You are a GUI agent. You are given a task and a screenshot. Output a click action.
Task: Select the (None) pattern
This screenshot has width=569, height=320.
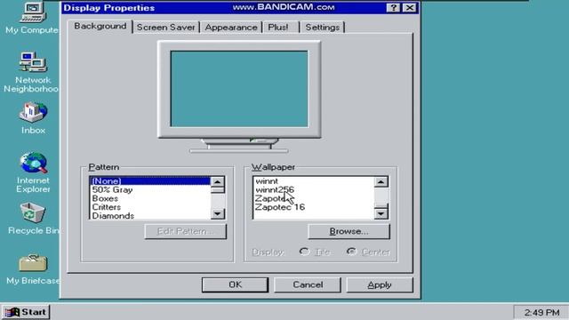(150, 180)
